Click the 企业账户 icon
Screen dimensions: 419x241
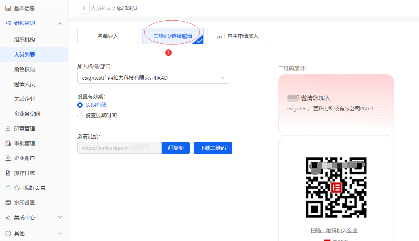[x=8, y=158]
